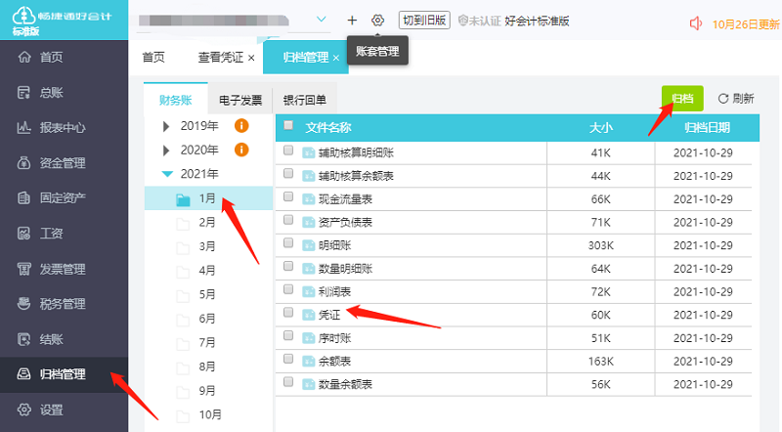Screen dimensions: 782x432
Task: Select the 电子发票 tab
Action: point(240,101)
